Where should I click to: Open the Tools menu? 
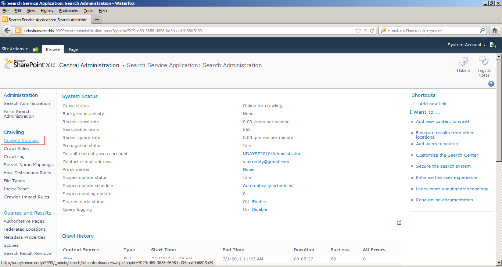89,11
